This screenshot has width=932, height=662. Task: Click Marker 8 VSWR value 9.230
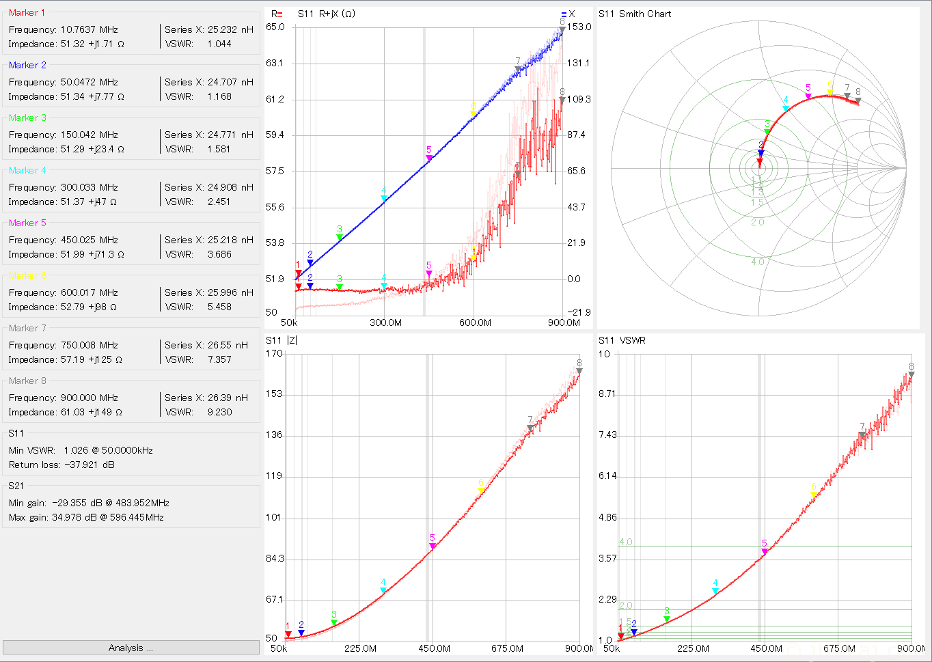click(219, 412)
